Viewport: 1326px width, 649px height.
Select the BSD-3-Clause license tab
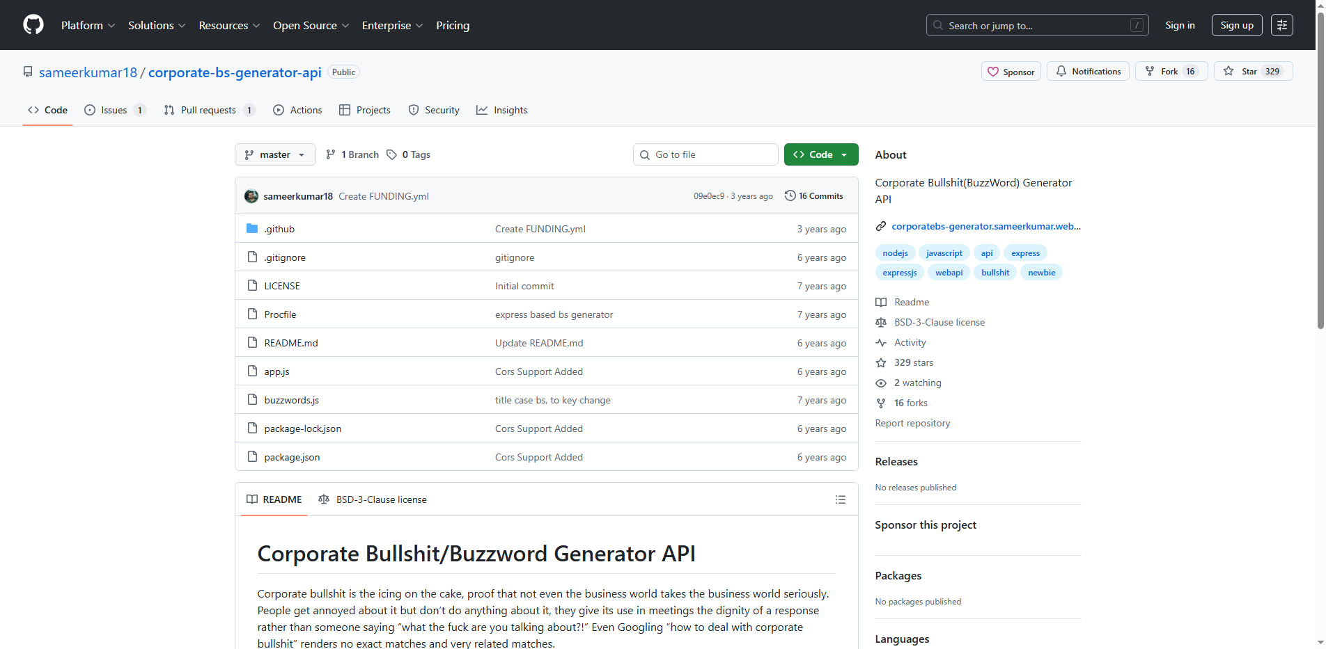point(372,499)
